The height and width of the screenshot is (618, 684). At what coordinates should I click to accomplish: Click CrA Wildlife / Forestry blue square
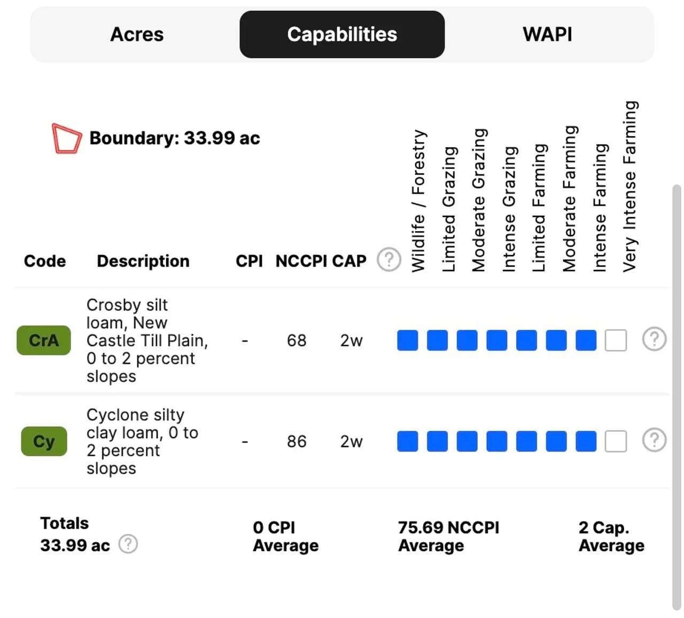tap(408, 340)
